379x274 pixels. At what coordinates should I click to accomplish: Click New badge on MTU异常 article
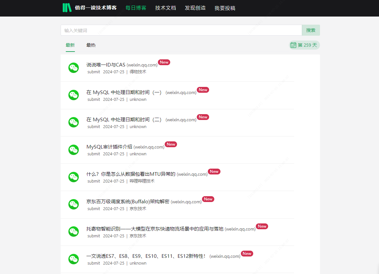coord(214,172)
